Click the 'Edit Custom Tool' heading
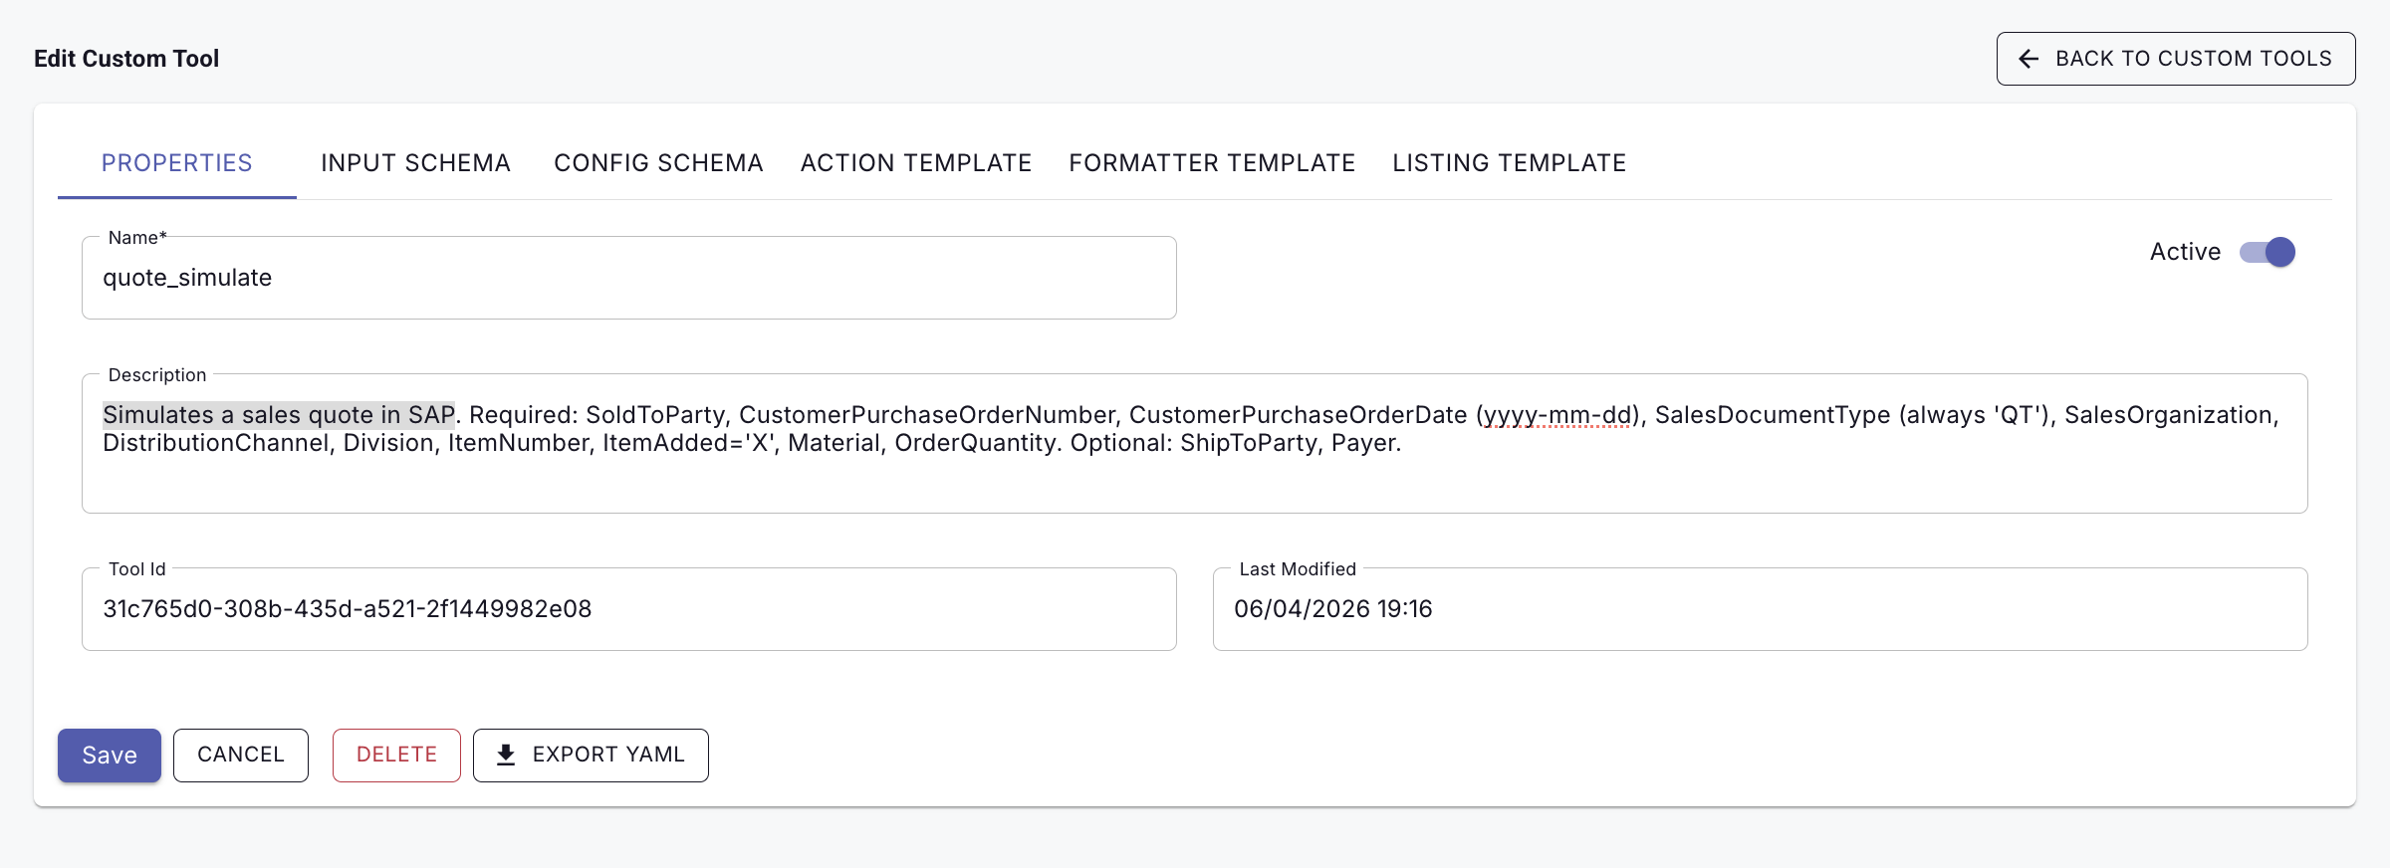Image resolution: width=2390 pixels, height=868 pixels. 126,59
